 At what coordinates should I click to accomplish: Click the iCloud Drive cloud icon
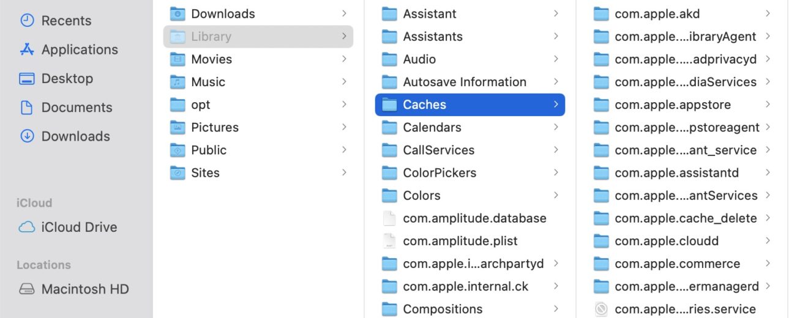point(27,227)
